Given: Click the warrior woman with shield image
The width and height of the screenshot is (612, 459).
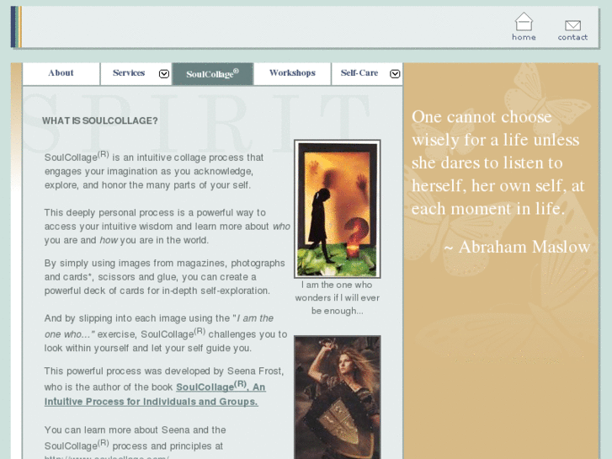Looking at the screenshot, I should point(338,398).
